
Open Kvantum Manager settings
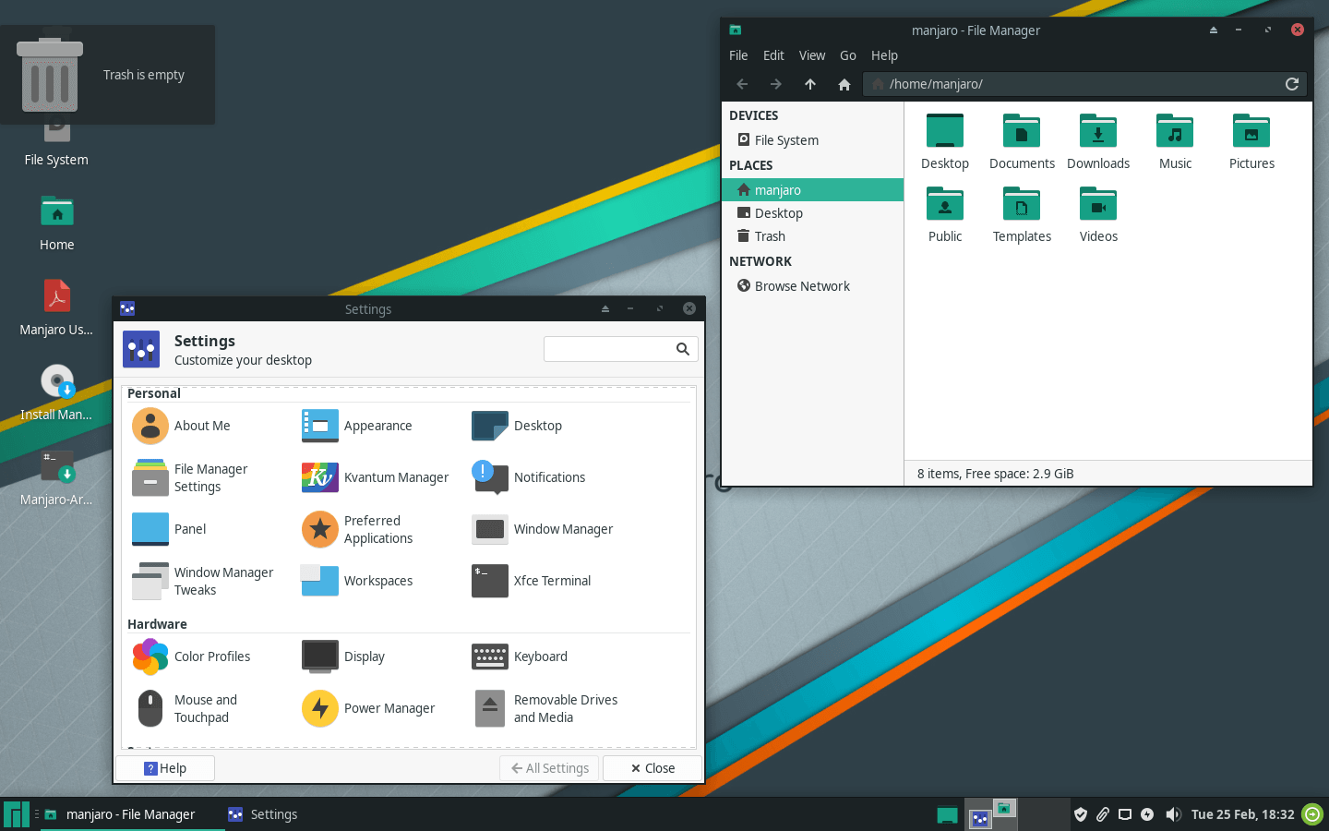point(319,477)
